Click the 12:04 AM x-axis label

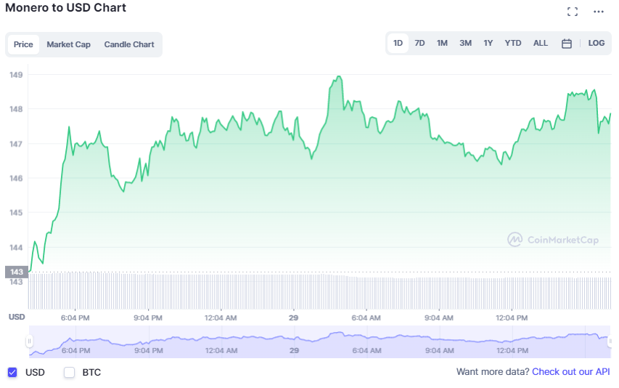[221, 318]
